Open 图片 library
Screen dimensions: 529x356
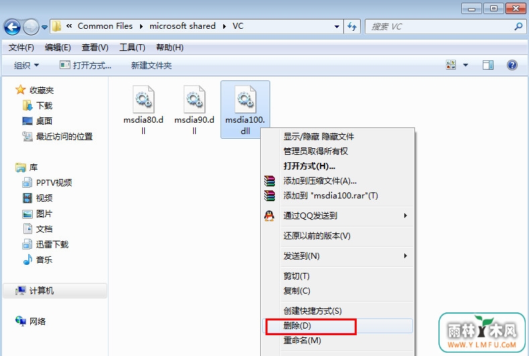point(37,214)
